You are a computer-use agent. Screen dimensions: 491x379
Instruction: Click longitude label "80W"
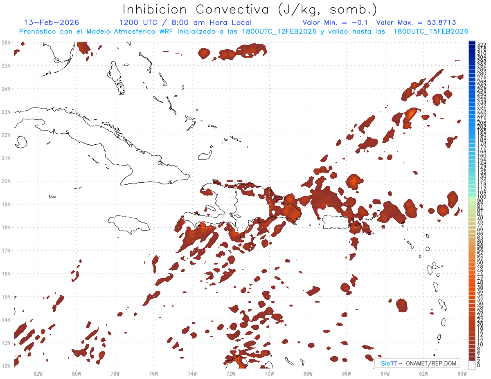click(76, 373)
